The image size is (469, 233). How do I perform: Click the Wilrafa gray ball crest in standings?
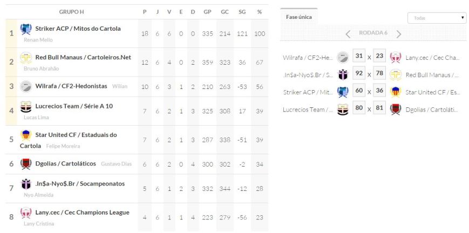point(26,86)
